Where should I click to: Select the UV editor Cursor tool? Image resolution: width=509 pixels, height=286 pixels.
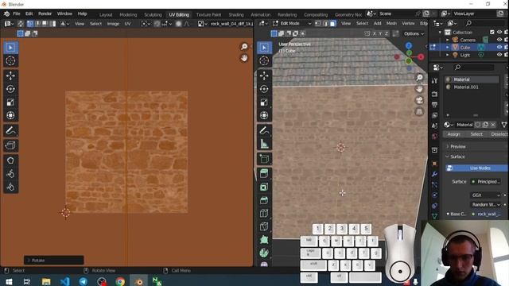[10, 60]
